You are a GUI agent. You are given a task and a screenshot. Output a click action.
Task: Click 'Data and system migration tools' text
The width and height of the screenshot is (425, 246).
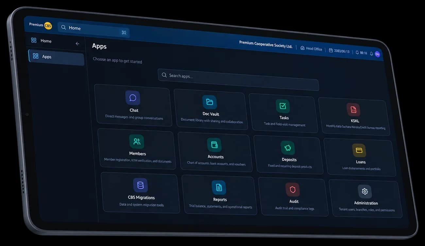coord(142,205)
